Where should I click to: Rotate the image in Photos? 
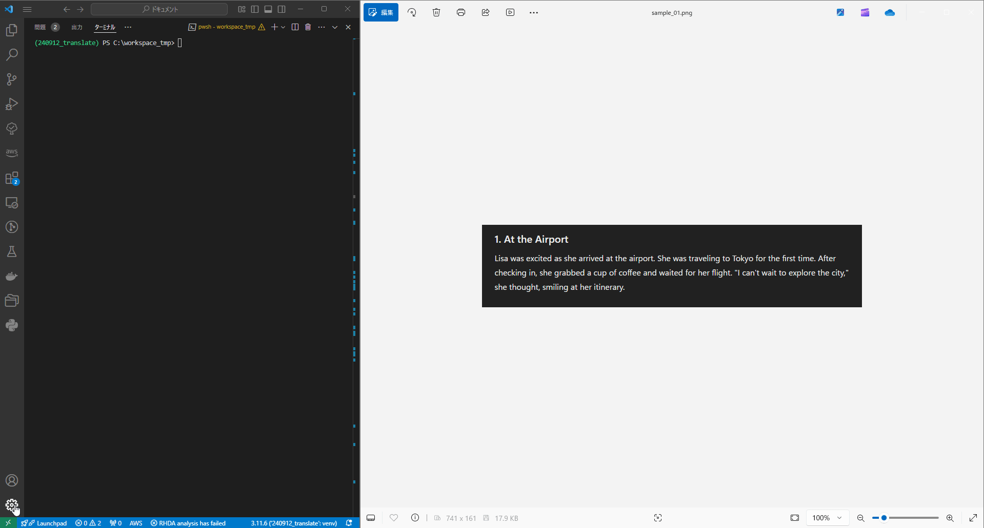[412, 12]
